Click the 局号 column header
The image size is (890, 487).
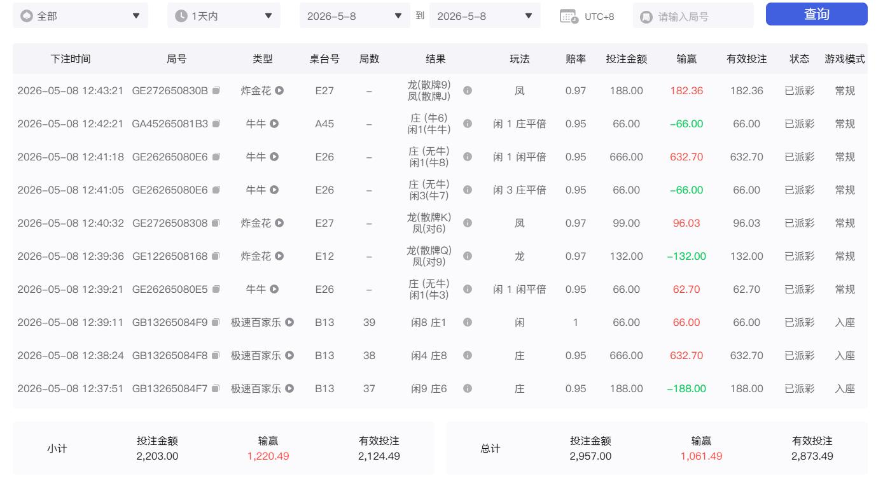coord(176,59)
